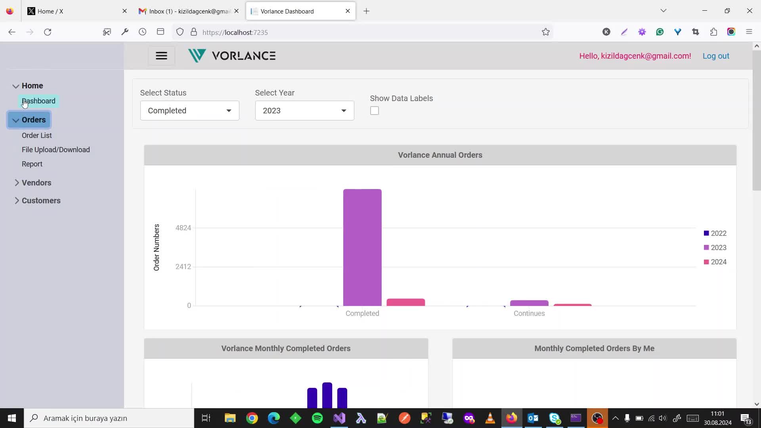Toggle 2024 series in the chart legend
The width and height of the screenshot is (761, 428).
(x=715, y=262)
